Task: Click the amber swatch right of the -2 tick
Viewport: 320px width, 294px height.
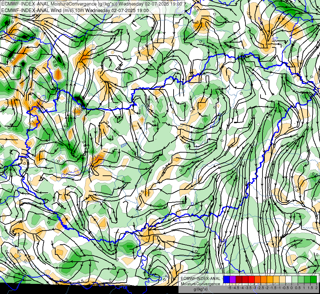Action: tap(270, 279)
